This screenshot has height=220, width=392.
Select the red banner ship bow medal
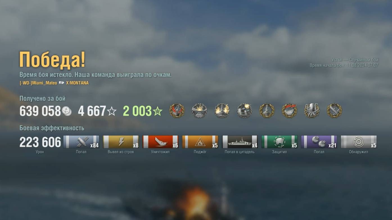point(289,111)
